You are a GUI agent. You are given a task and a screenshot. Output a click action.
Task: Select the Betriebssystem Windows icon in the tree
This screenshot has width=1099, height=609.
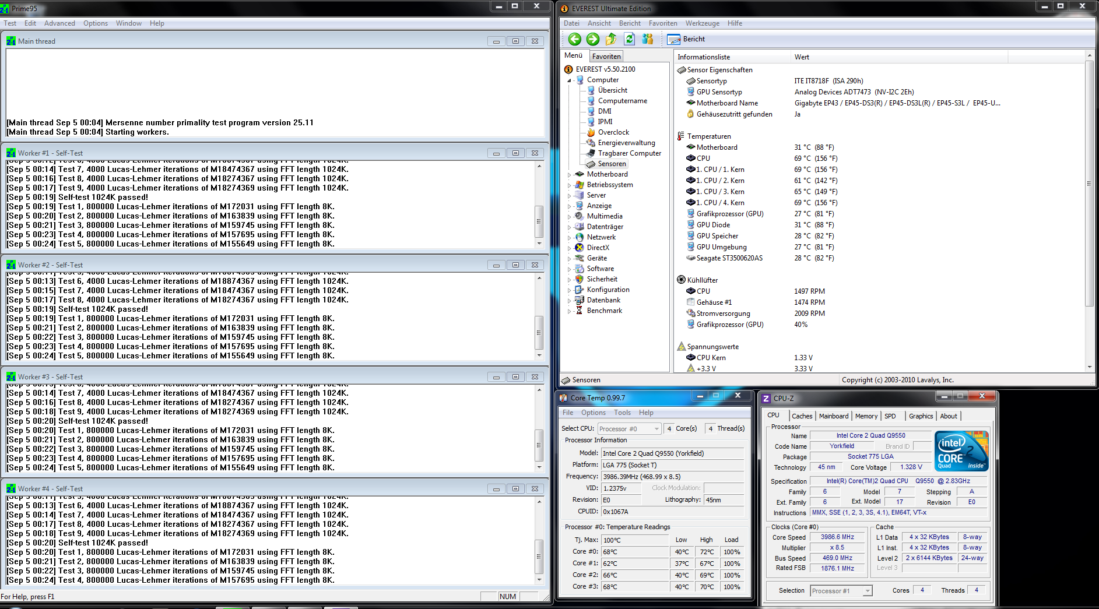tap(580, 185)
